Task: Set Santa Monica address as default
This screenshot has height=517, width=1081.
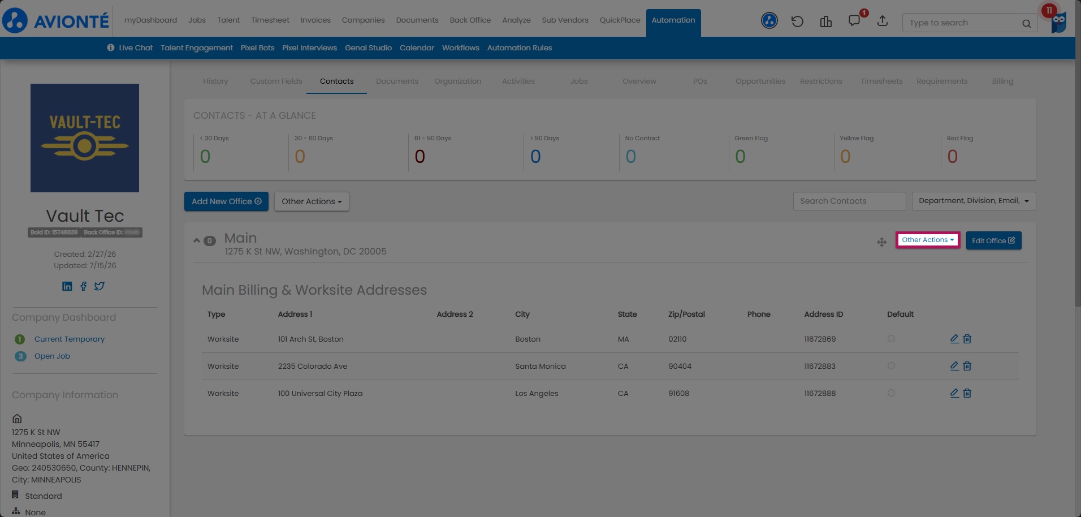Action: click(x=891, y=366)
